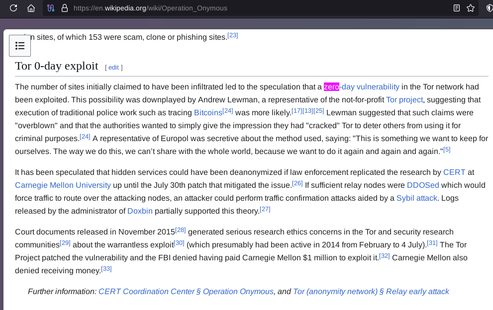
Task: Open the zero-day vulnerability link
Action: [x=361, y=86]
